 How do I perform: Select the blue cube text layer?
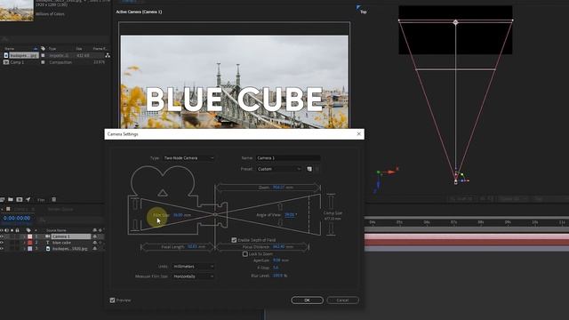click(61, 243)
